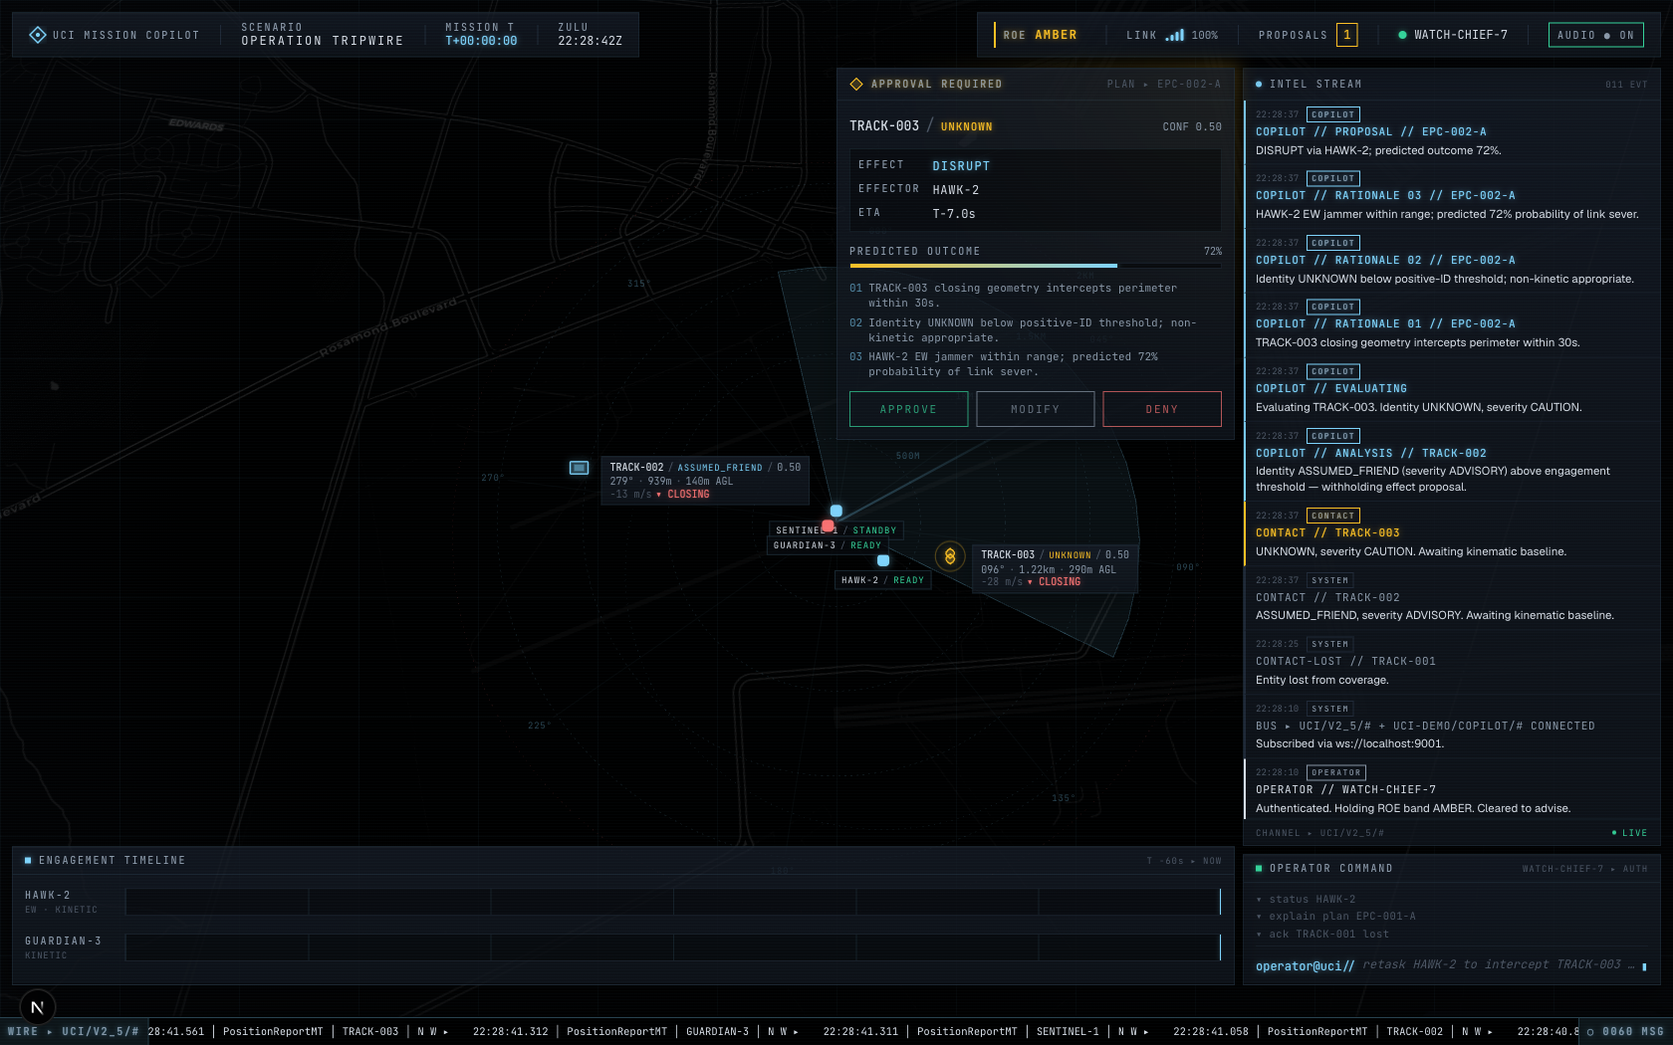Open COPILOT PROPOSAL EPC-002-A intel entry
The image size is (1673, 1045).
pyautogui.click(x=1451, y=133)
